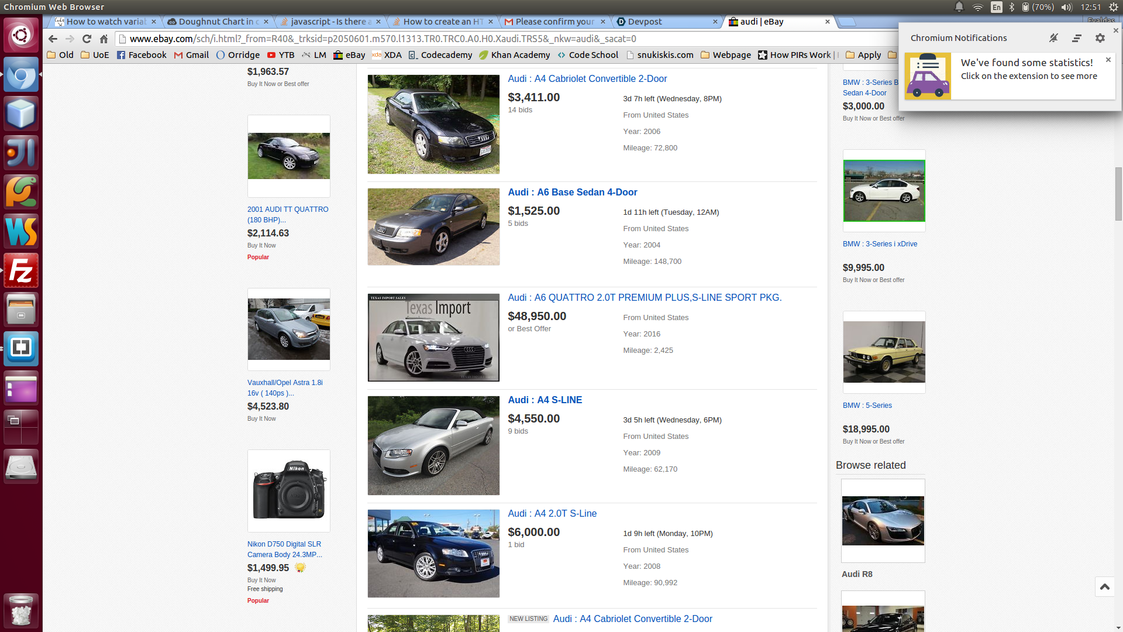This screenshot has width=1123, height=632.
Task: Click the browser reload button
Action: (x=87, y=39)
